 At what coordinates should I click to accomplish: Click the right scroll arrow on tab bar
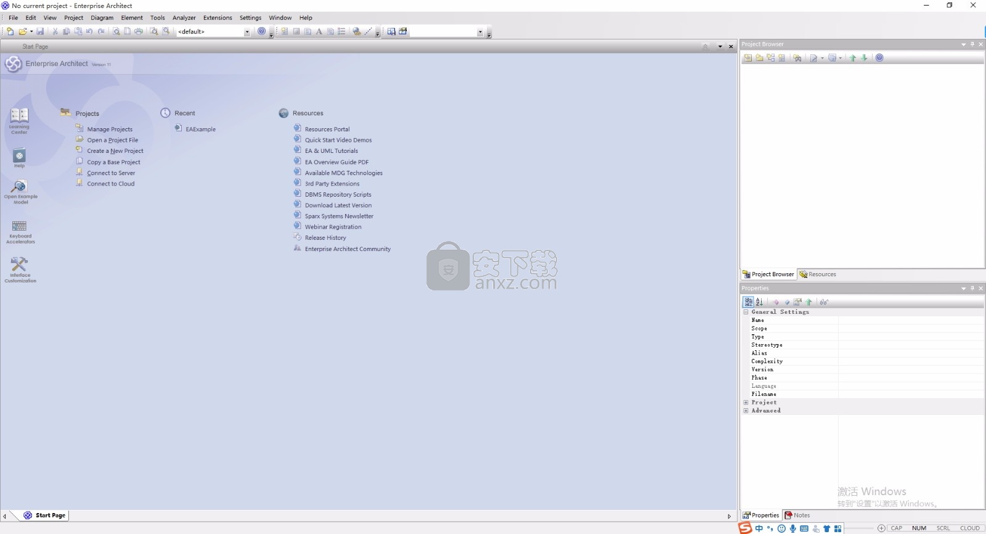(x=729, y=517)
